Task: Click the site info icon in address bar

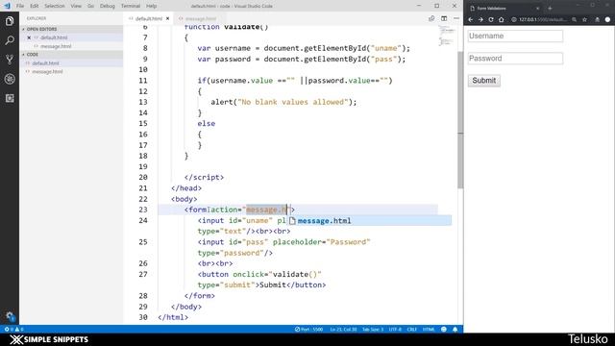Action: click(513, 19)
